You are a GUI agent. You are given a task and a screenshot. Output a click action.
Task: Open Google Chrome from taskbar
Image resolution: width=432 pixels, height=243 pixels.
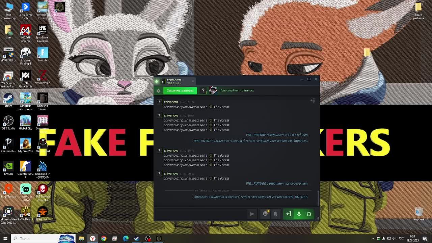click(x=104, y=239)
